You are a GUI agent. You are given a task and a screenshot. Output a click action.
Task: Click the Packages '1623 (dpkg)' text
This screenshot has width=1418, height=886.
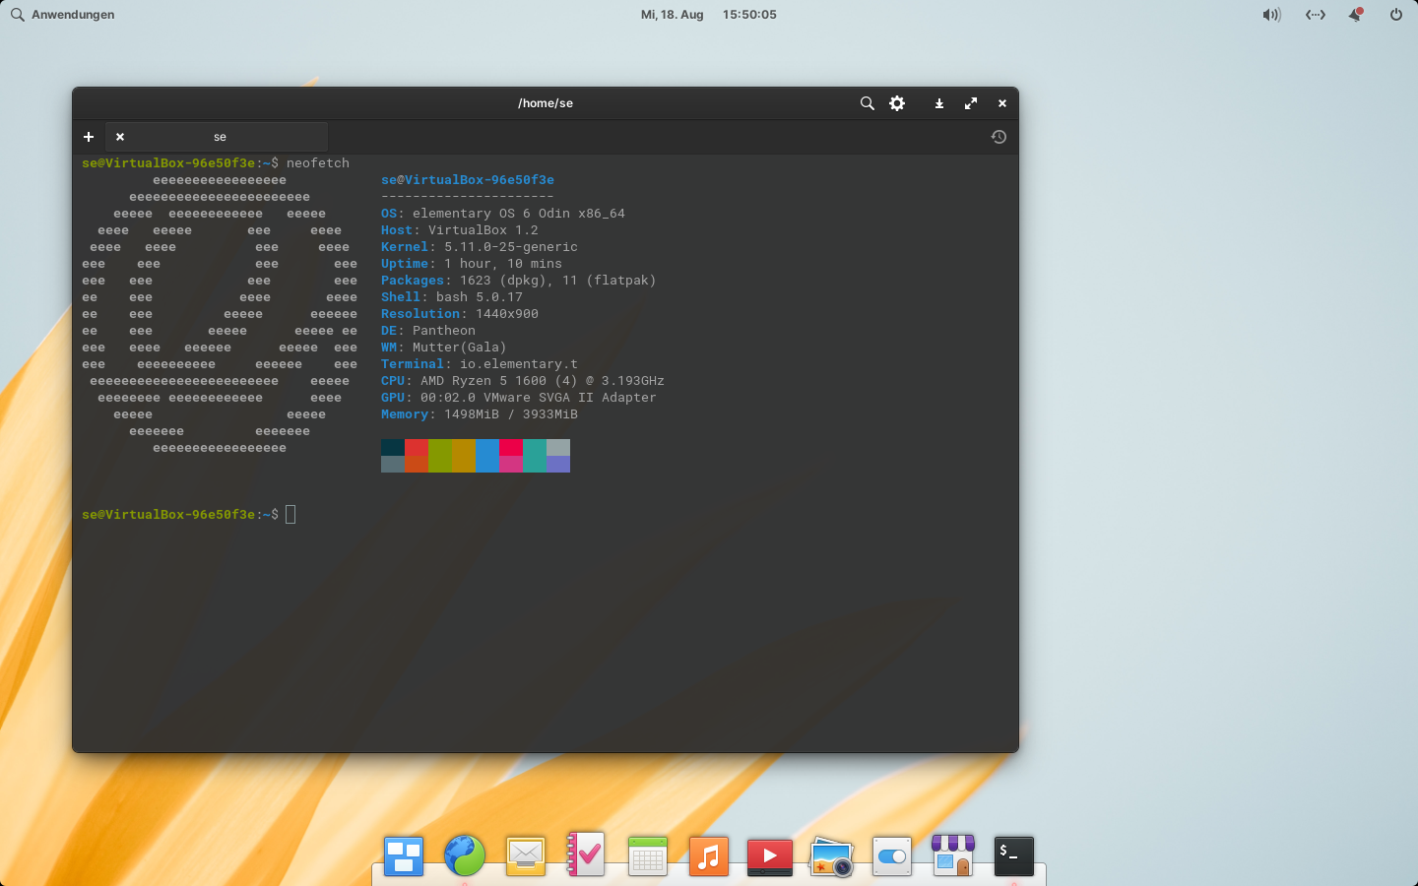pyautogui.click(x=507, y=281)
